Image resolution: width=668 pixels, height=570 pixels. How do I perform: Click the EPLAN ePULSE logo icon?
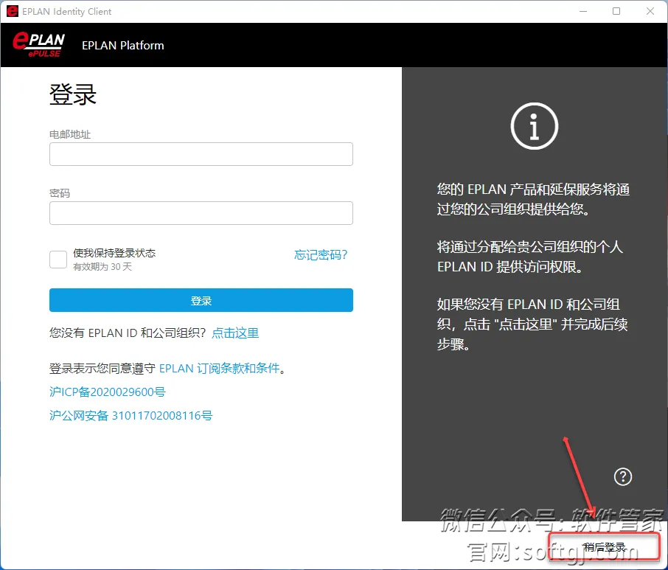tap(38, 44)
